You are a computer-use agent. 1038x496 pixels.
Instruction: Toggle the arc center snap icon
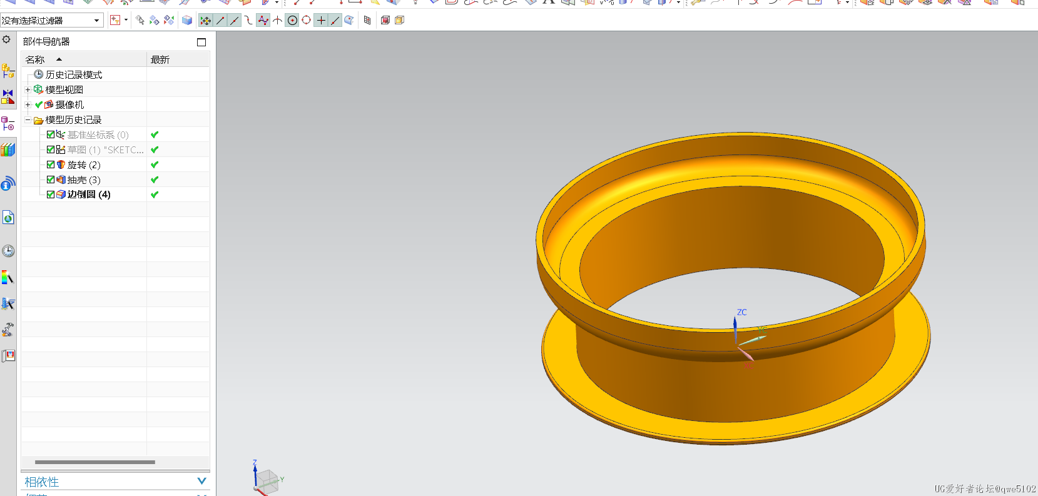pyautogui.click(x=292, y=21)
